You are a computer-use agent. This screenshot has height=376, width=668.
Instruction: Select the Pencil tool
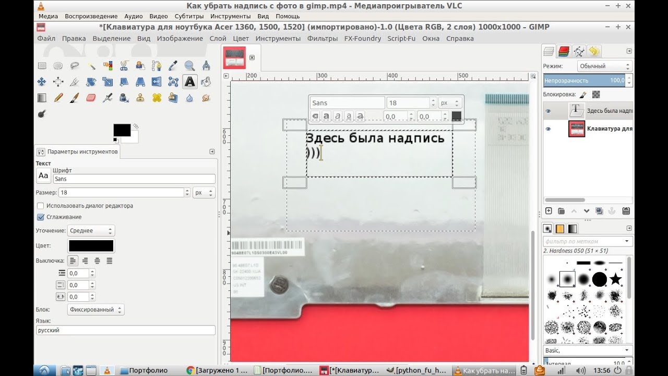click(58, 98)
